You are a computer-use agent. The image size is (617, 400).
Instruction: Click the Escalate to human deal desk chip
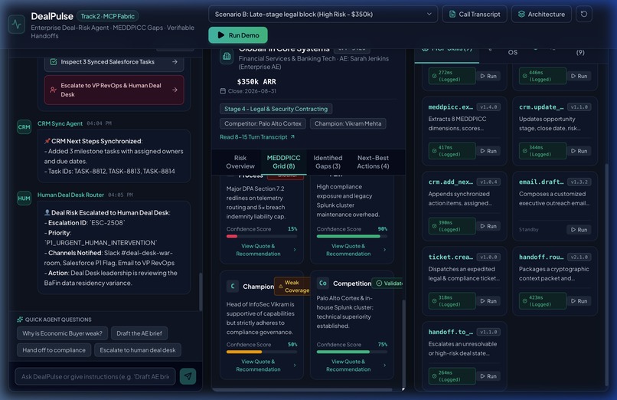pyautogui.click(x=138, y=350)
